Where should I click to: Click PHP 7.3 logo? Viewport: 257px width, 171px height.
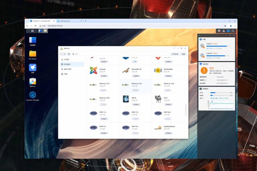[x=94, y=113]
